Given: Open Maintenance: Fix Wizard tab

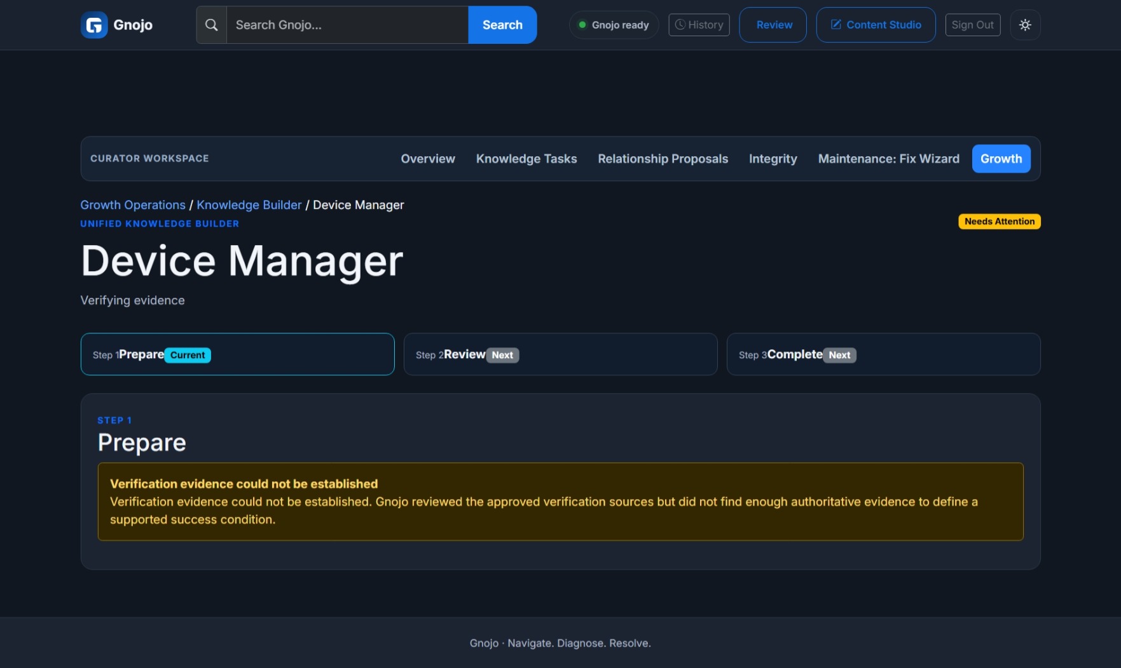Looking at the screenshot, I should tap(888, 159).
